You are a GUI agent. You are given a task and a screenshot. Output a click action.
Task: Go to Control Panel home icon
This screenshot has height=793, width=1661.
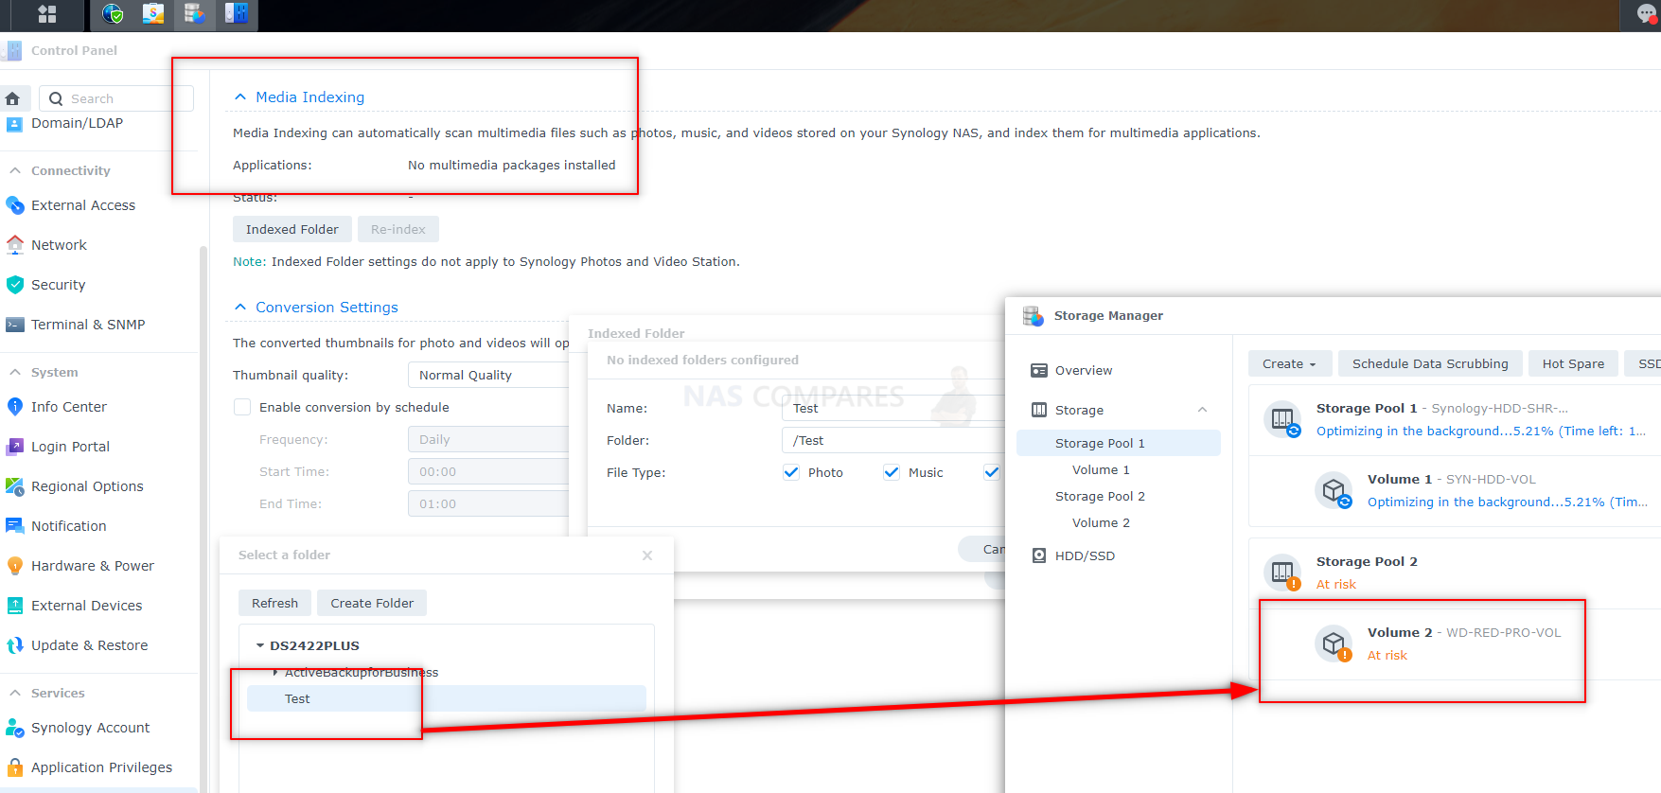tap(13, 98)
